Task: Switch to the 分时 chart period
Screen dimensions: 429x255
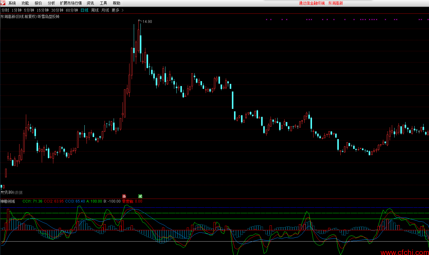Action: pos(5,10)
